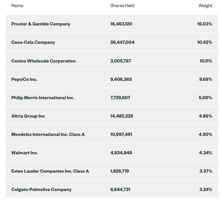Click shares value 1,826,719
Viewport: 222px width, 200px height.
(x=120, y=171)
